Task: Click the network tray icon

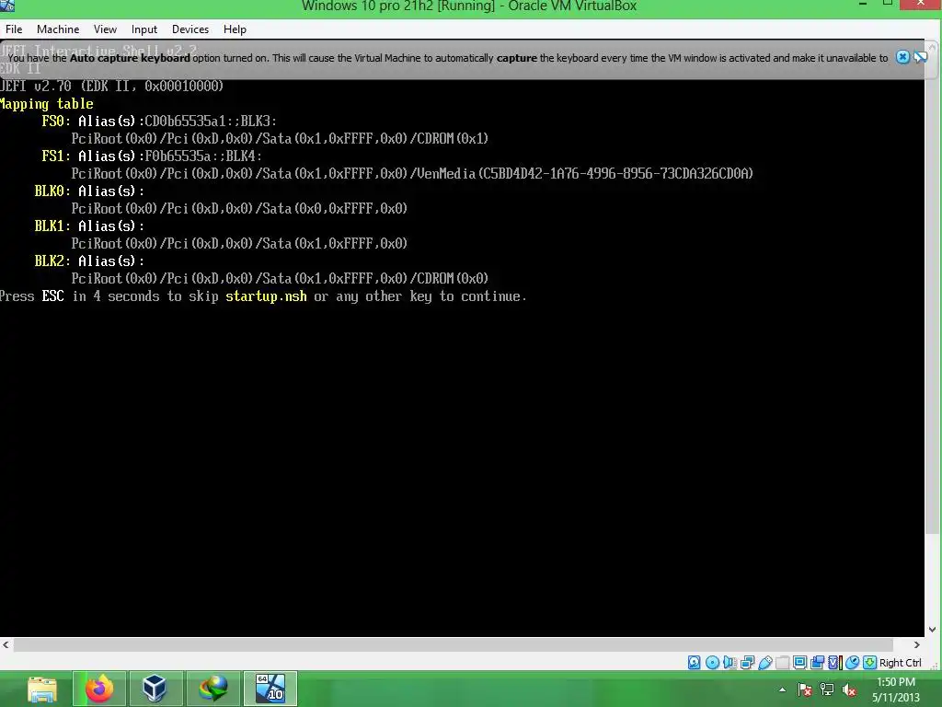Action: [827, 690]
